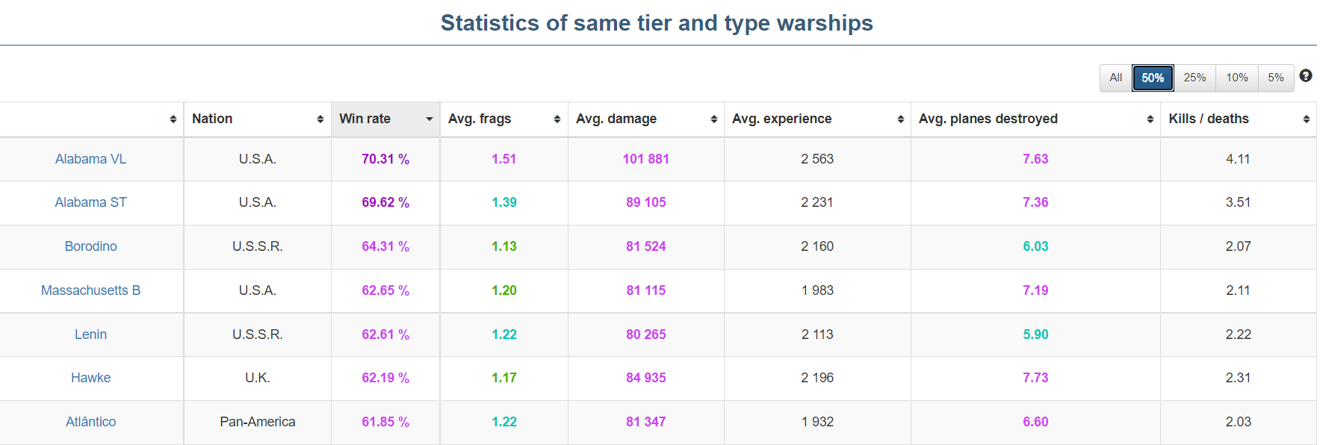Sort by the Nation column arrows
The image size is (1320, 445).
[320, 119]
